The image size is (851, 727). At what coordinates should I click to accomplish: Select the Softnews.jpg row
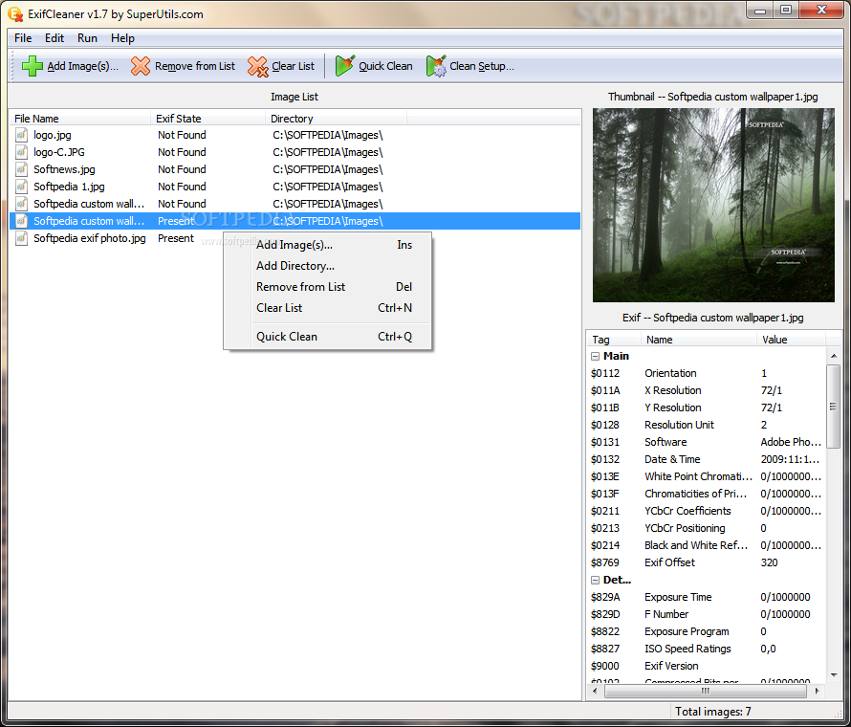coord(295,169)
